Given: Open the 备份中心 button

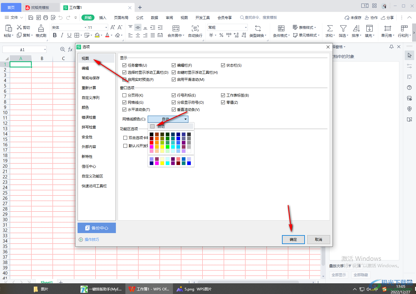Looking at the screenshot, I should (x=97, y=228).
